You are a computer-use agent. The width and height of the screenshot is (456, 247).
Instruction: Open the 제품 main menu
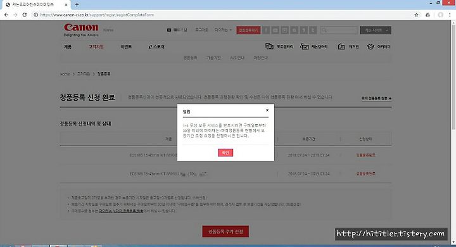click(68, 46)
